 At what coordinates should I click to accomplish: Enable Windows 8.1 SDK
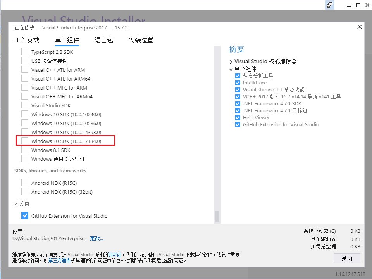[25, 150]
